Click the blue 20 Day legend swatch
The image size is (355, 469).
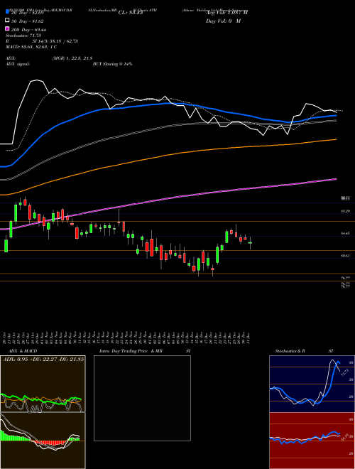pyautogui.click(x=8, y=11)
